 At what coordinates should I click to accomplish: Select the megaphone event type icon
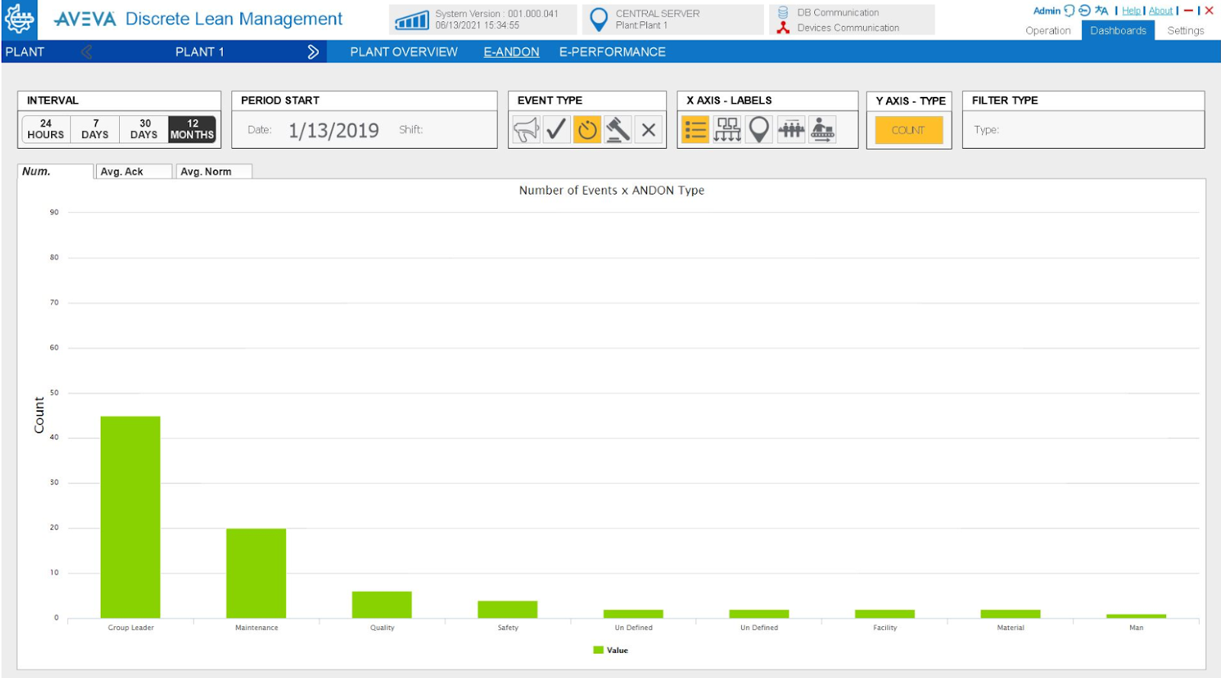pyautogui.click(x=526, y=130)
